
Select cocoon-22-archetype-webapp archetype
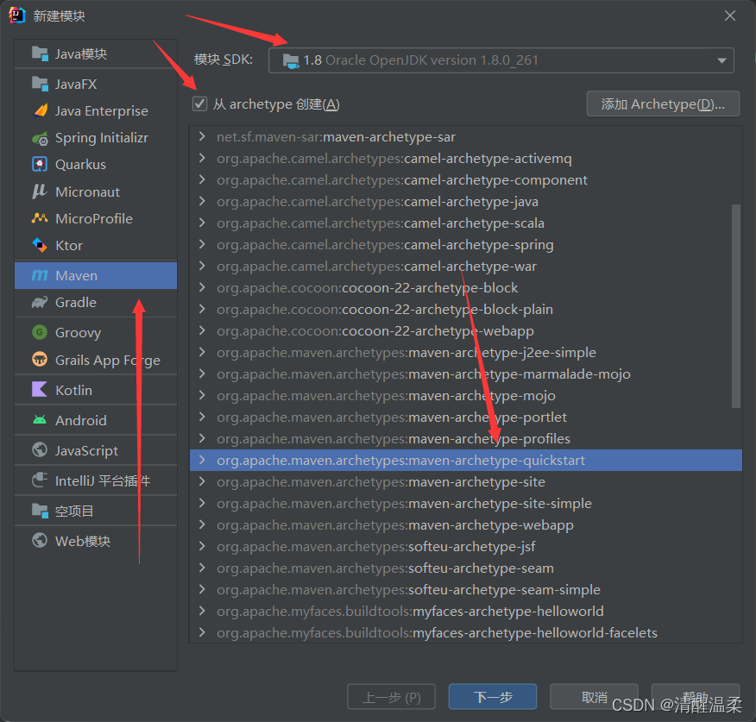(465, 330)
